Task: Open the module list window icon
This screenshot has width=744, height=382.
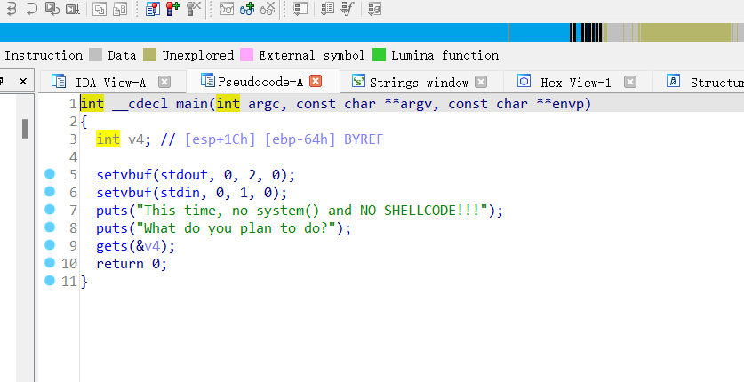Action: pyautogui.click(x=120, y=9)
